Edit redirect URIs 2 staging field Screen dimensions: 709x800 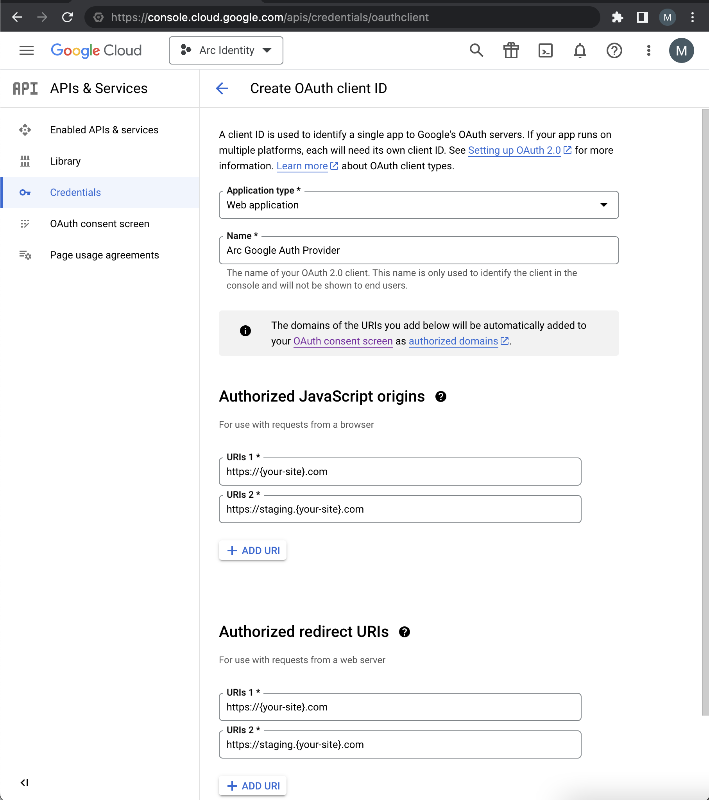point(400,744)
